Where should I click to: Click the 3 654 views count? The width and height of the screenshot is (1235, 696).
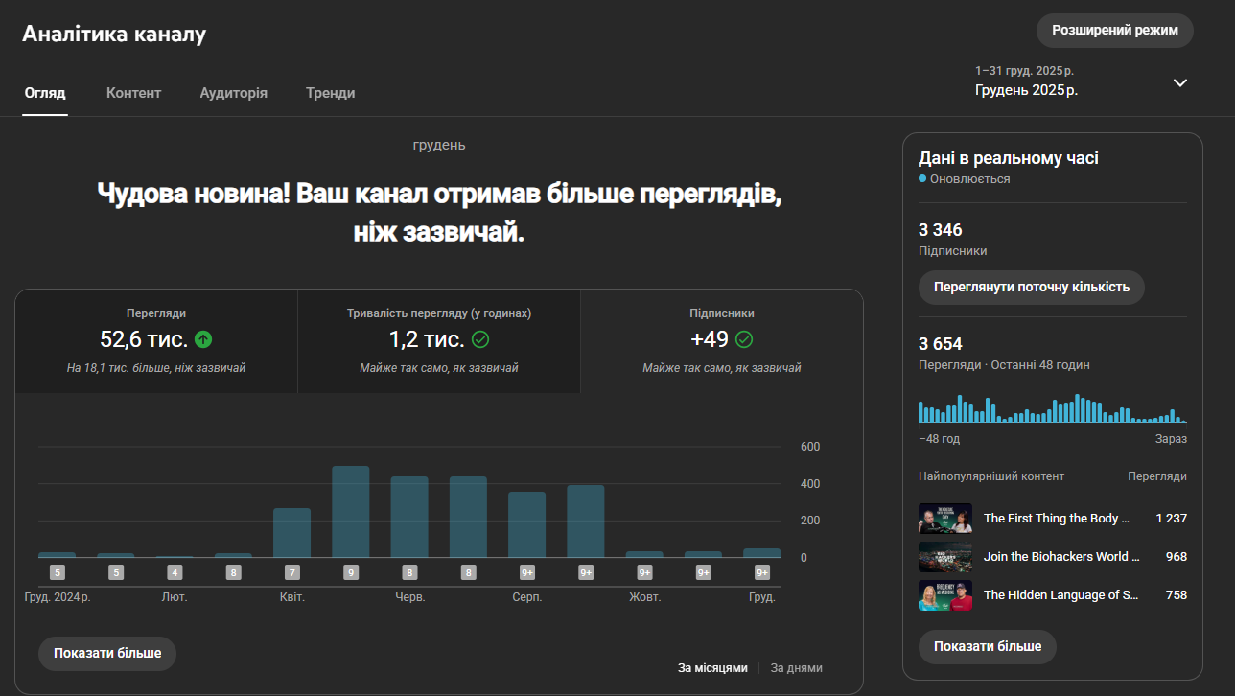941,344
